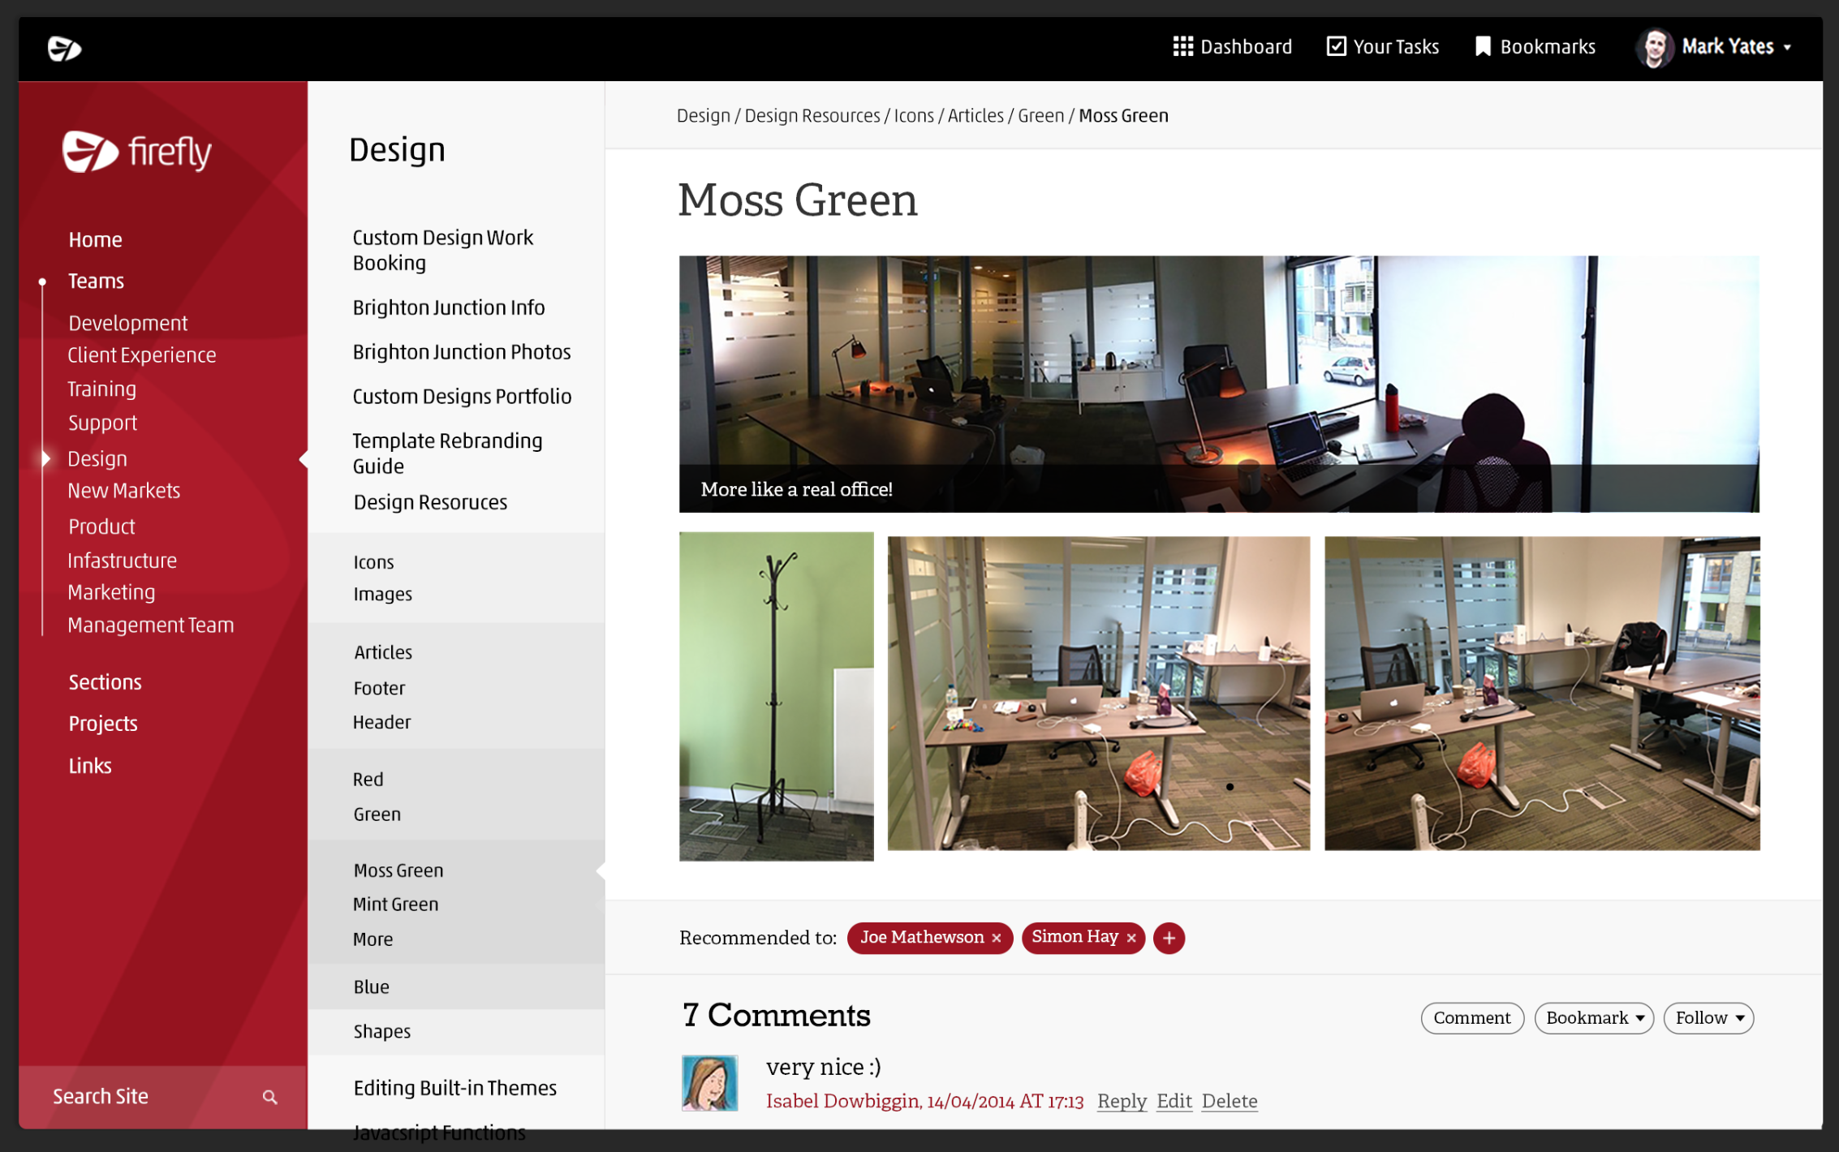Select Articles submenu item
1839x1152 pixels.
pyautogui.click(x=383, y=652)
